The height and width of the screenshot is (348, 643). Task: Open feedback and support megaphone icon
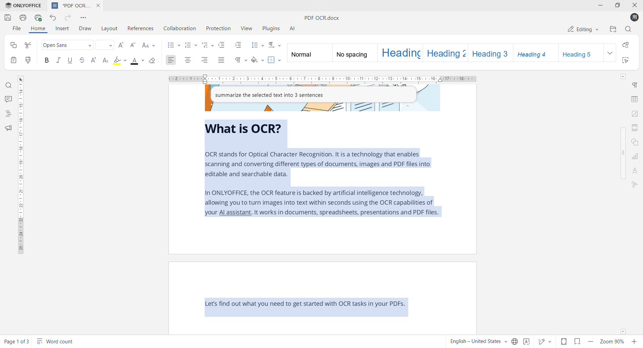click(8, 128)
